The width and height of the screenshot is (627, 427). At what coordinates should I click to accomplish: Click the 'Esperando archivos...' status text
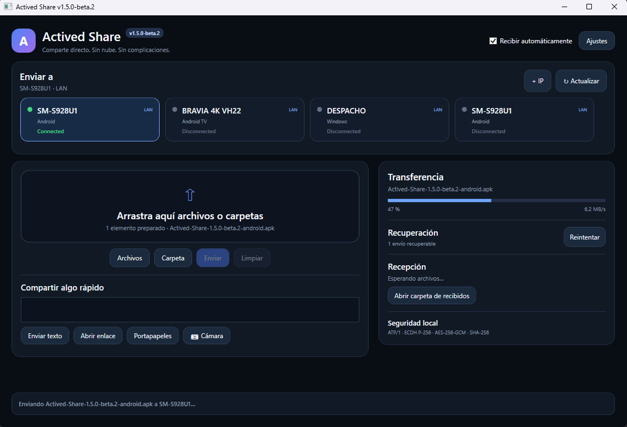[415, 278]
